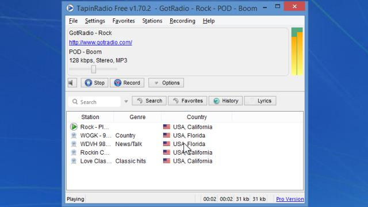Click the News/Talk genre cell
Screen dimensions: 368x207
(x=129, y=144)
